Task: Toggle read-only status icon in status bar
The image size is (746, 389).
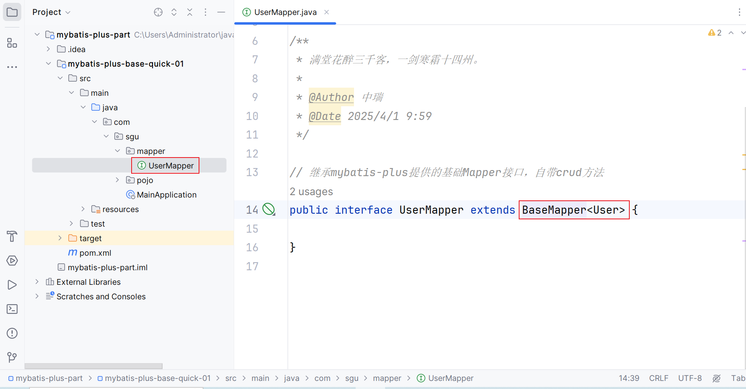Action: (x=717, y=378)
